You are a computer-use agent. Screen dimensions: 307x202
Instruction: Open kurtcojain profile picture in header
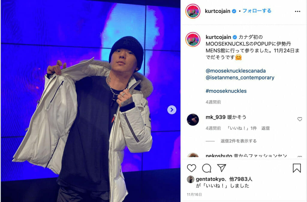193,11
